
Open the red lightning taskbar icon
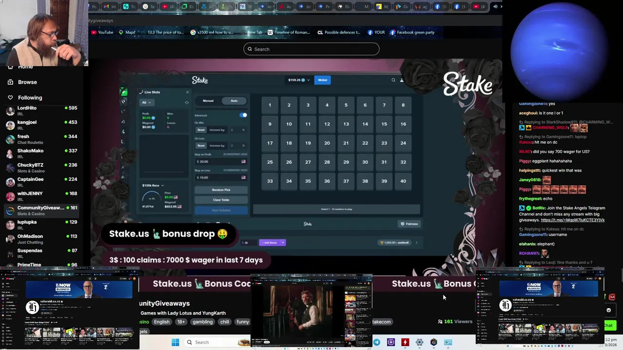[405, 342]
